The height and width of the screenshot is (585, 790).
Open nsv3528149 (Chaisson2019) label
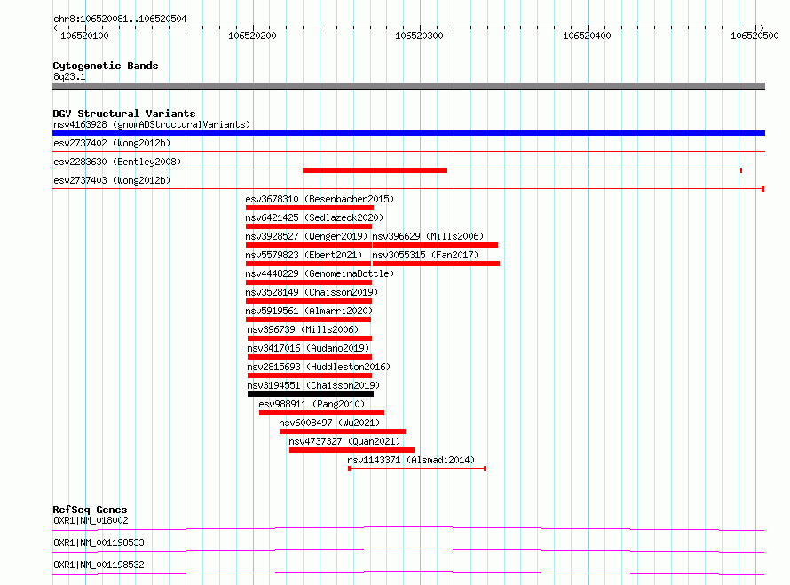[312, 292]
